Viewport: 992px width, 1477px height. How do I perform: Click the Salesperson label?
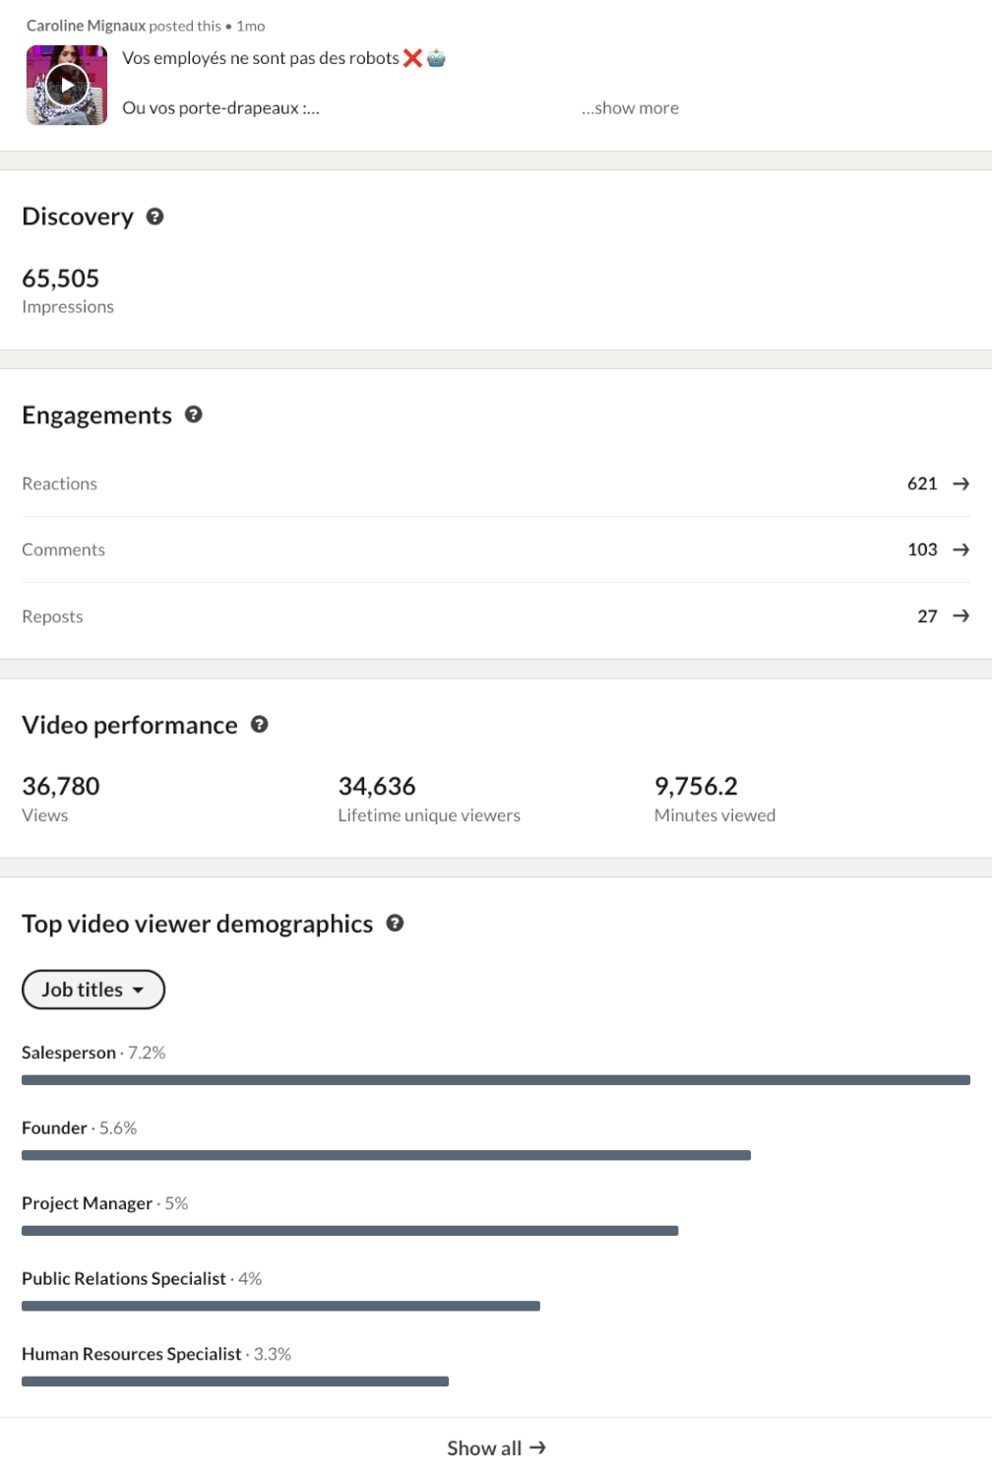pos(69,1053)
